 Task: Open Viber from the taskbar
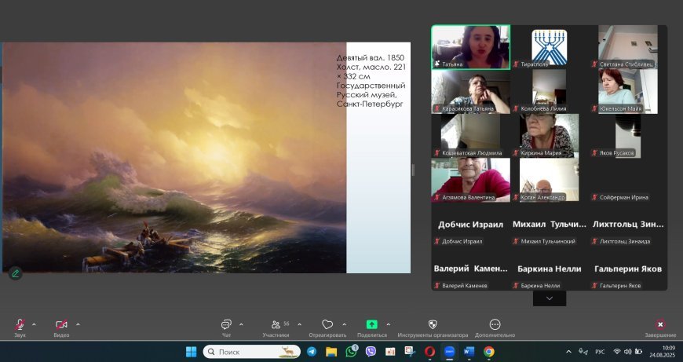pos(371,352)
